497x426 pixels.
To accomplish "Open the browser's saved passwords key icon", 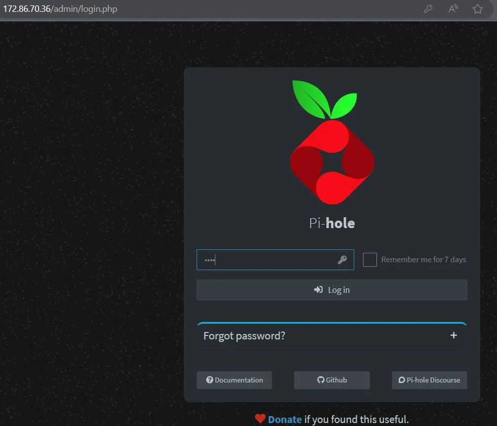I will coord(428,9).
